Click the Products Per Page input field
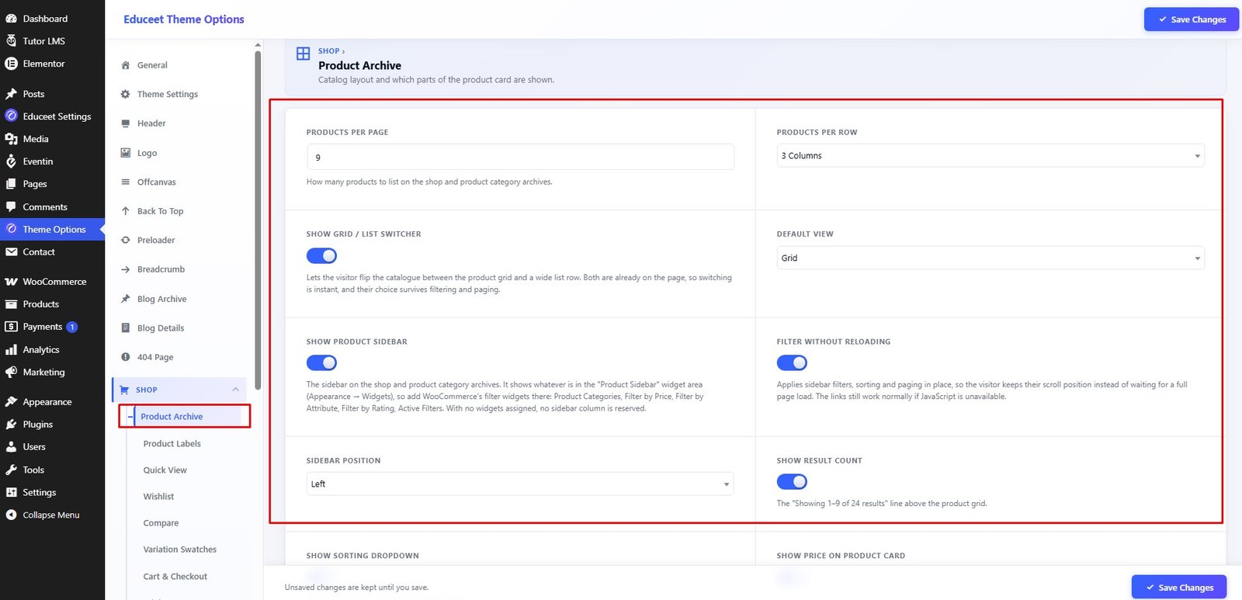 point(520,157)
